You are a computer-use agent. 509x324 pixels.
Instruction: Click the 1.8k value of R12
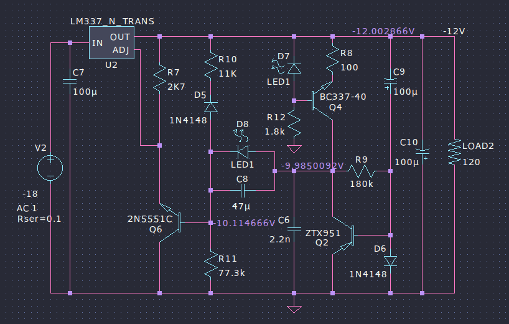coord(274,131)
